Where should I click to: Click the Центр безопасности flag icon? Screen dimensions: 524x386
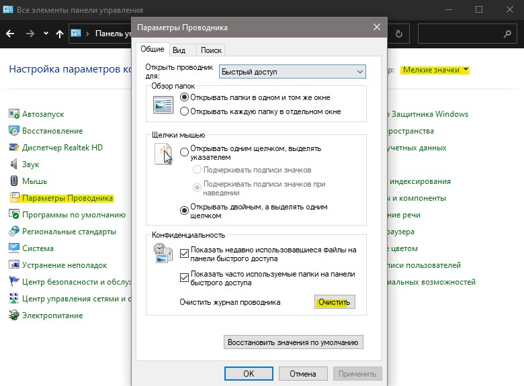pos(14,281)
